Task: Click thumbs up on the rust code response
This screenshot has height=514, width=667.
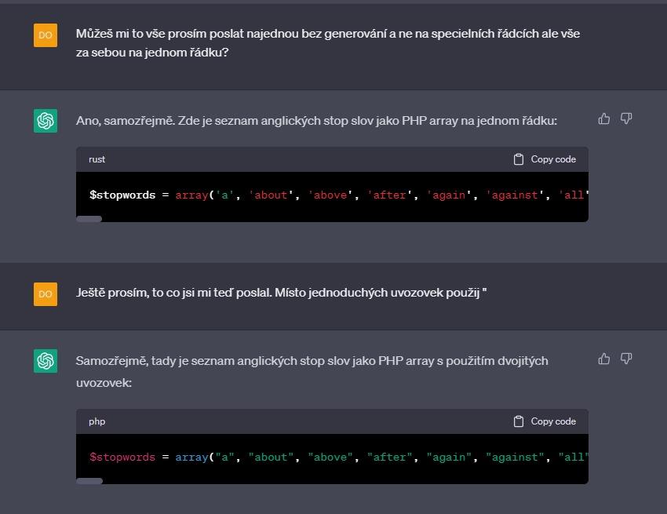Action: point(604,118)
